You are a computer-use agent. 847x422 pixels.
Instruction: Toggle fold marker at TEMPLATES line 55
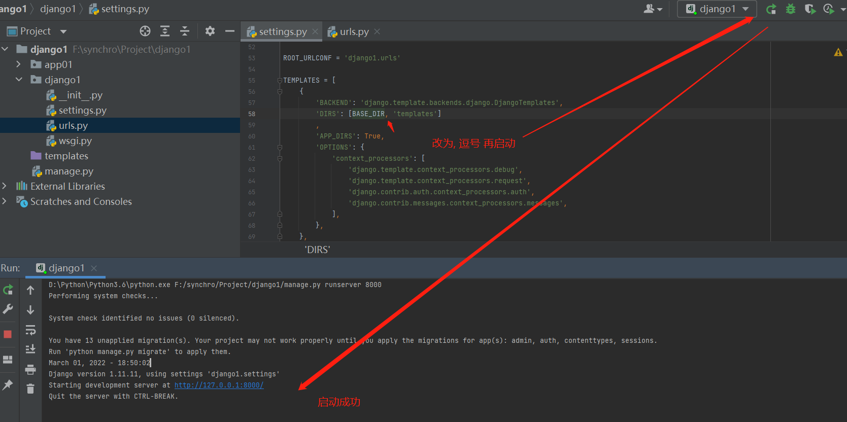point(280,80)
